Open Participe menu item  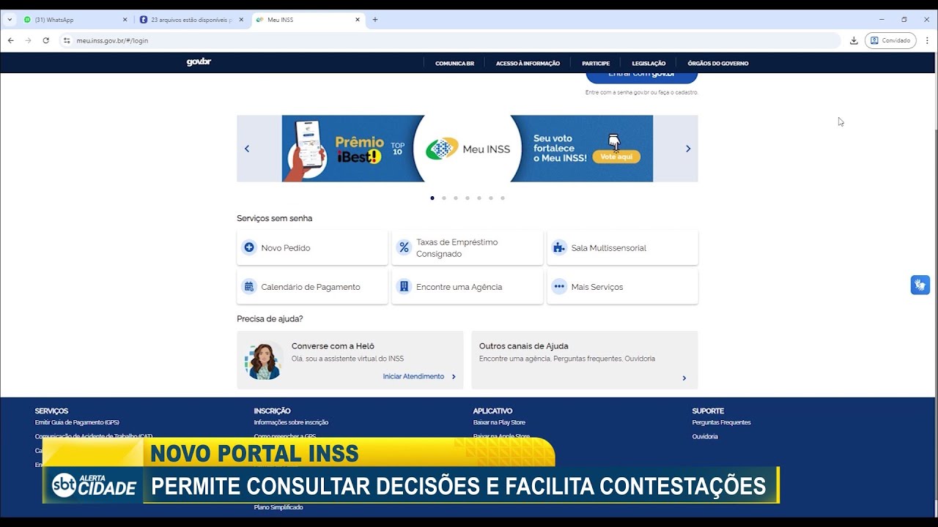pyautogui.click(x=596, y=64)
